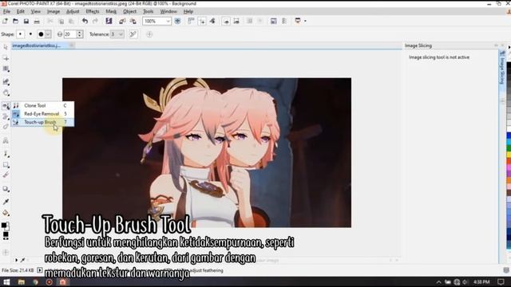This screenshot has width=511, height=287.
Task: Click the full-screen preview icon beside zoom
Action: (x=177, y=22)
